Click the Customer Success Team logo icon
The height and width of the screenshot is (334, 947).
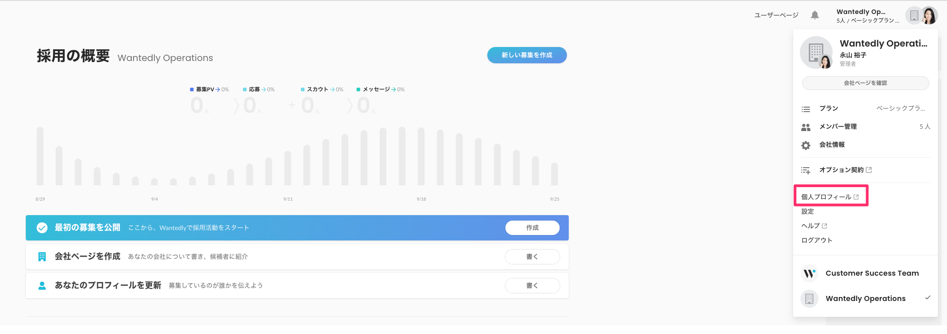(x=809, y=273)
